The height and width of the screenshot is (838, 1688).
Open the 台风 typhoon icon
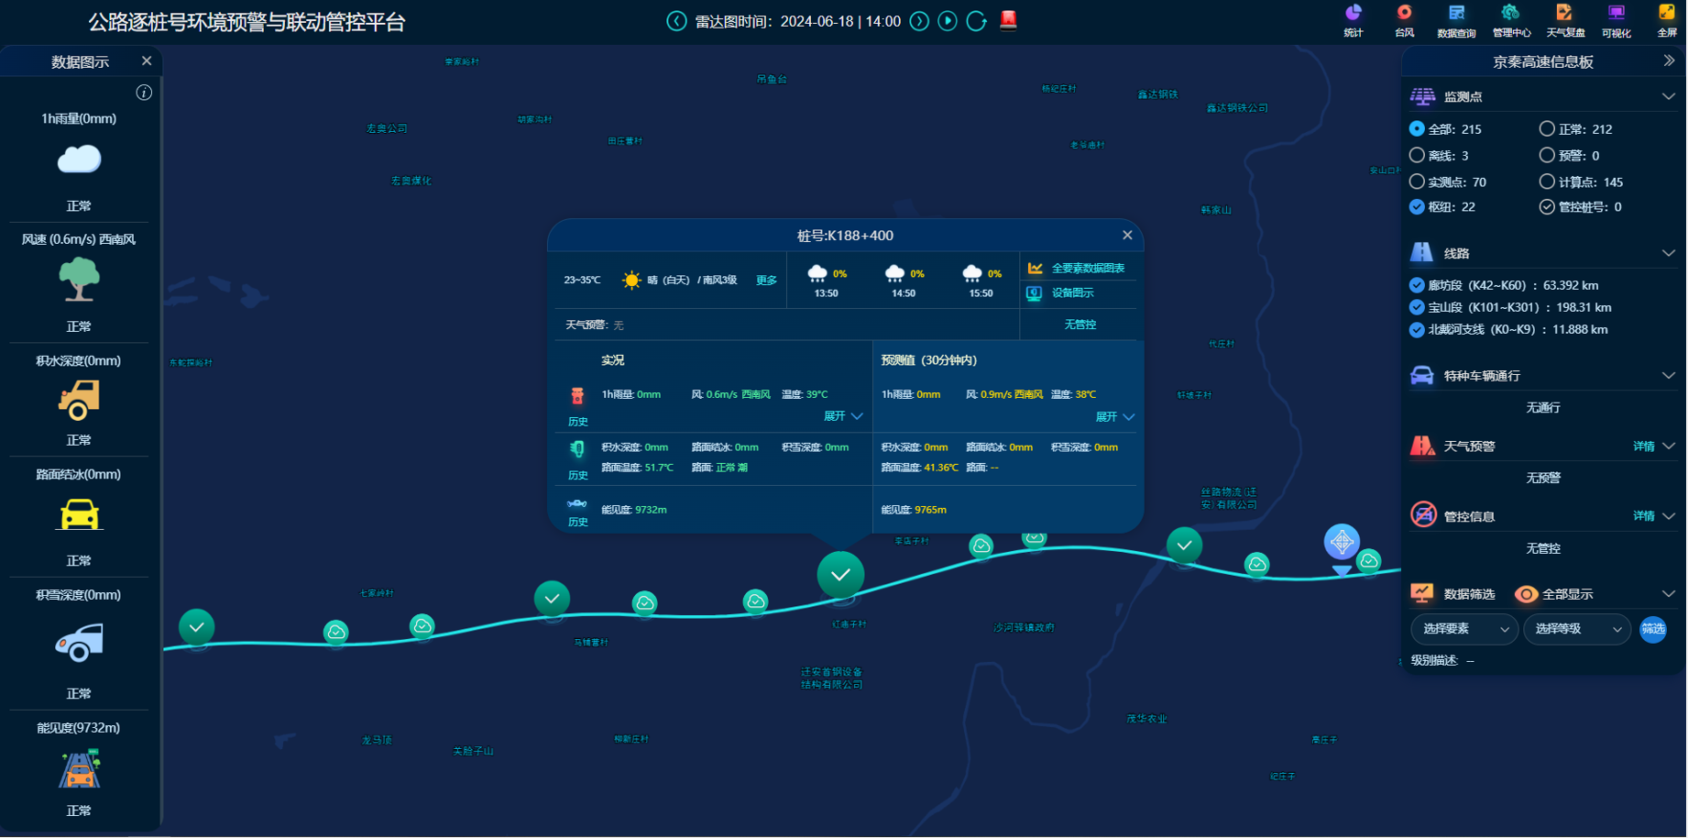1404,19
